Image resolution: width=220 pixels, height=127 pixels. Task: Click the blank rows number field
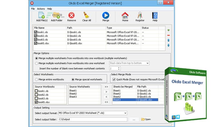pyautogui.click(x=113, y=68)
